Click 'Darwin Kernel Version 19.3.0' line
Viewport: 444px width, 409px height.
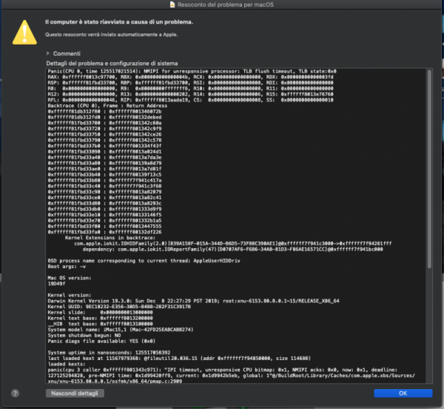point(193,301)
